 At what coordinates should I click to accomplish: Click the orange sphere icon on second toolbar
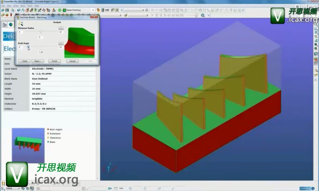coord(7,15)
